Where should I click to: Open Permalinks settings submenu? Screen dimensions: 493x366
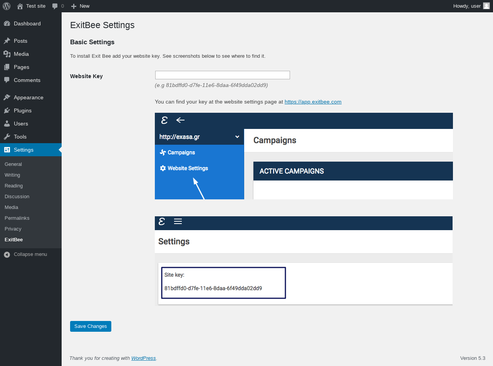tap(17, 218)
